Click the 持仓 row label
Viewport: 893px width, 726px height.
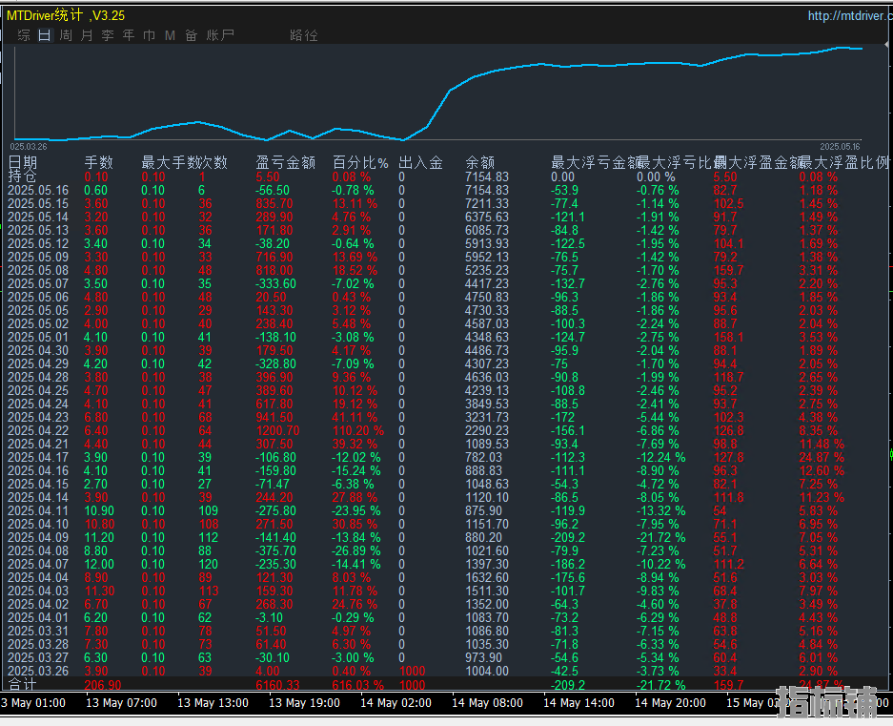(23, 176)
